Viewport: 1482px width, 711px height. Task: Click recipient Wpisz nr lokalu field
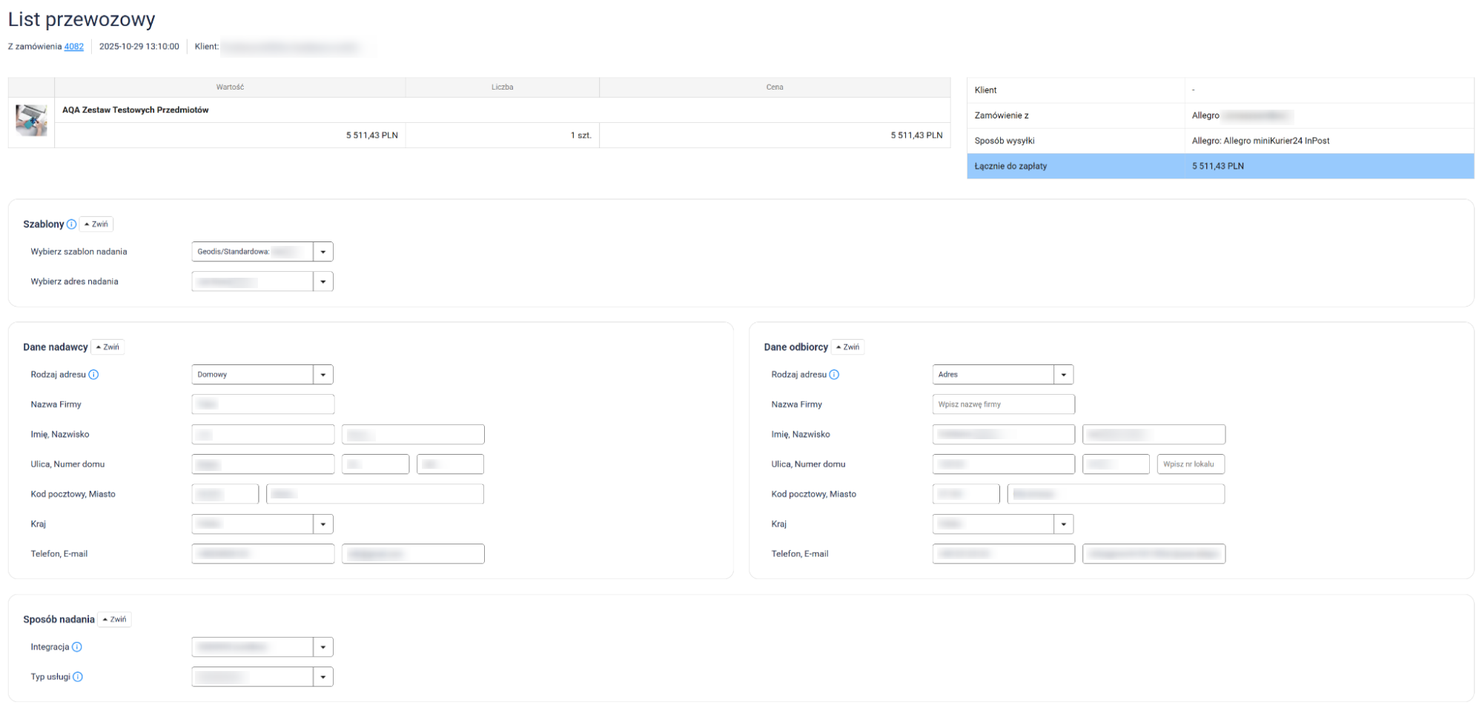click(1191, 464)
